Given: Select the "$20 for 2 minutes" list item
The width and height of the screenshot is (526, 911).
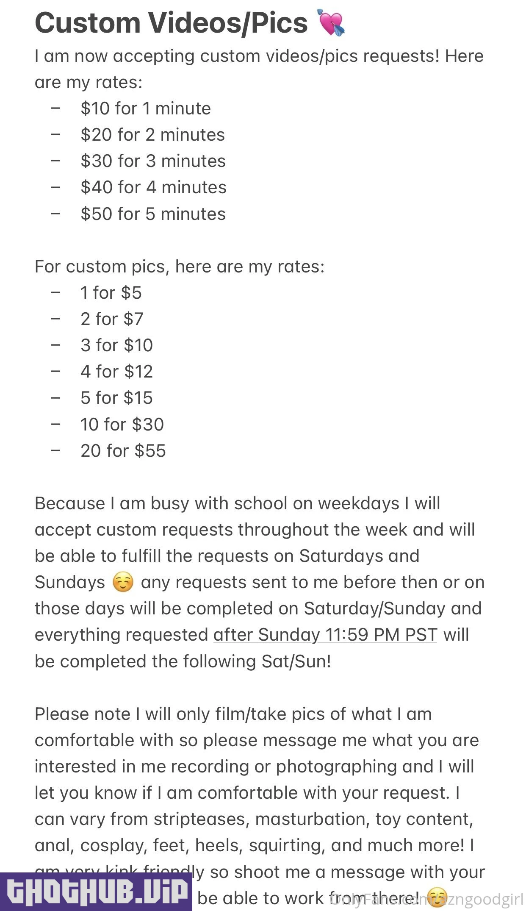Looking at the screenshot, I should pos(152,135).
